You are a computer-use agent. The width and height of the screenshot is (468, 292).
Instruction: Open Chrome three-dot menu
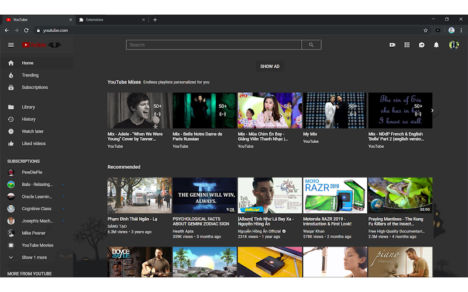pyautogui.click(x=461, y=30)
